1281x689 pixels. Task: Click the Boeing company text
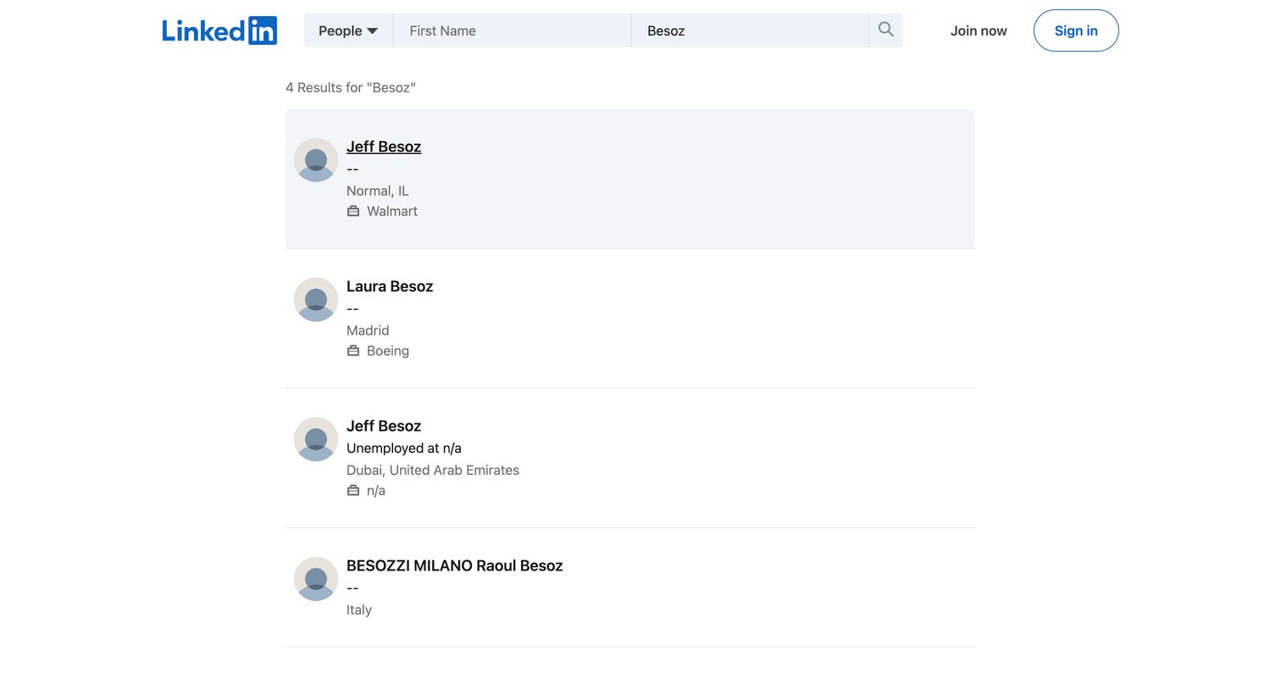coord(388,350)
